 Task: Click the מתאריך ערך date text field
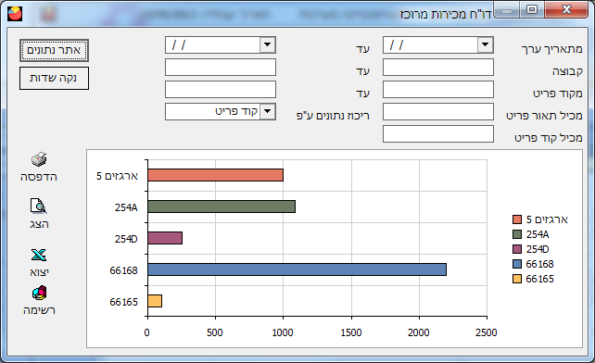tap(430, 44)
